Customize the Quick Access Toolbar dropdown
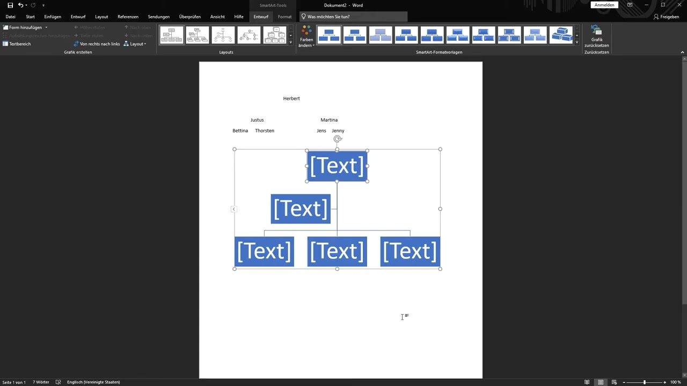 [x=43, y=5]
